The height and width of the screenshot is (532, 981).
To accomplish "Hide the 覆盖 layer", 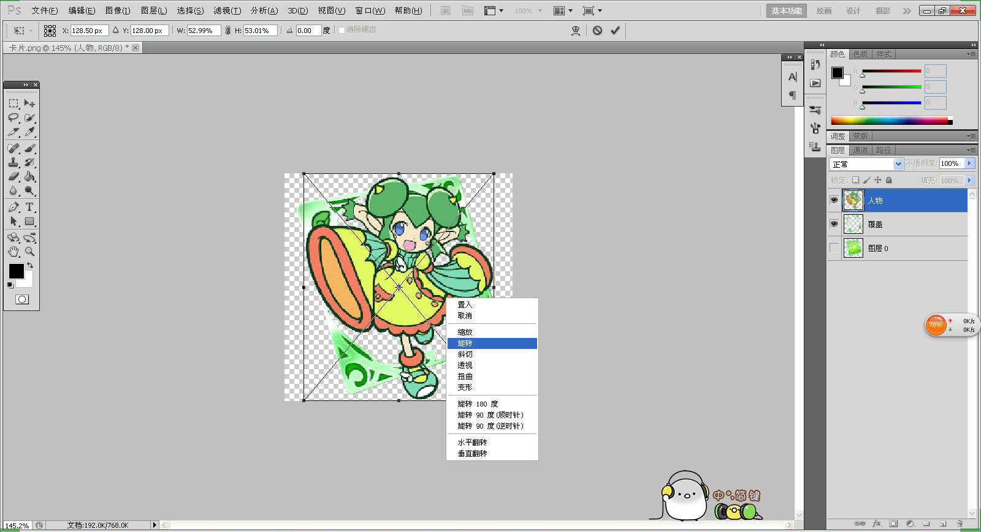I will 834,224.
